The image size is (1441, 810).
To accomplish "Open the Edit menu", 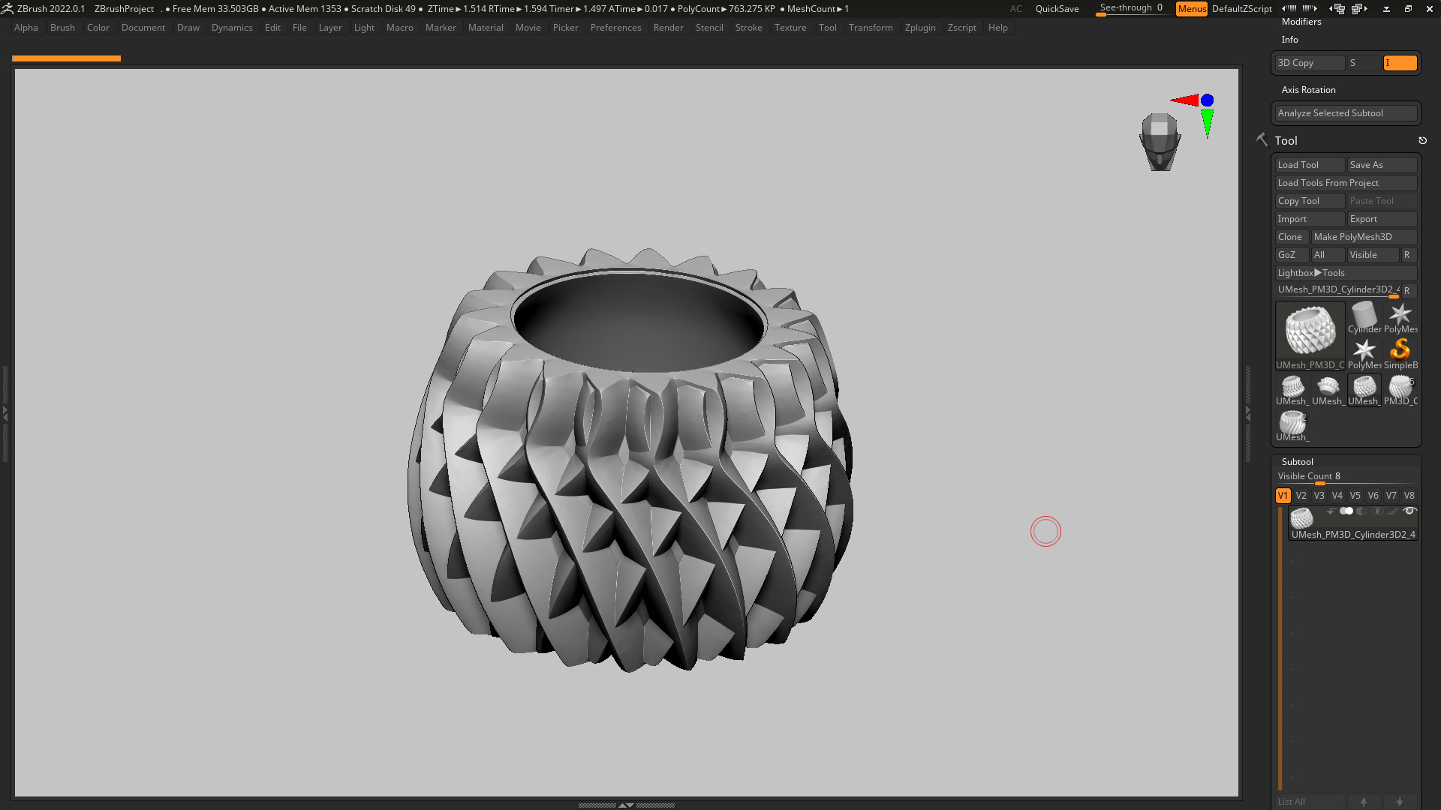I will point(272,28).
